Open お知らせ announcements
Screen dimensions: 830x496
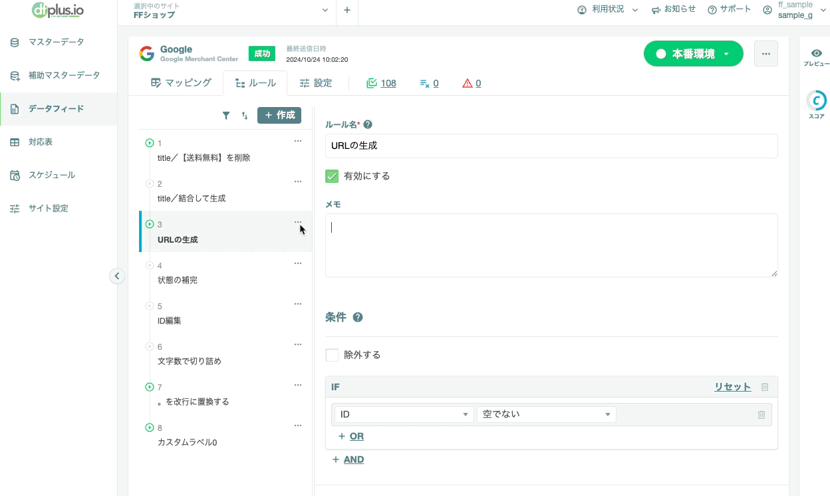(x=674, y=9)
